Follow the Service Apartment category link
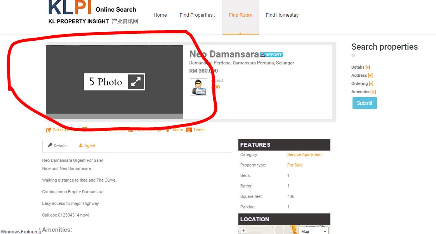This screenshot has height=234, width=436. click(304, 154)
